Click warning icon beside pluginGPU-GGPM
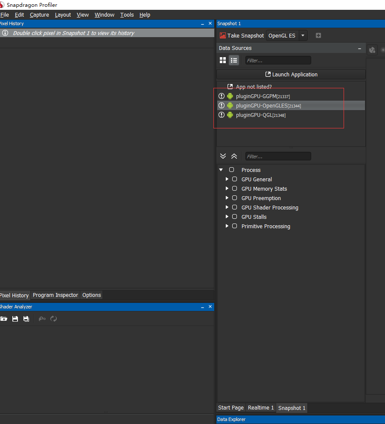The height and width of the screenshot is (424, 385). point(221,96)
